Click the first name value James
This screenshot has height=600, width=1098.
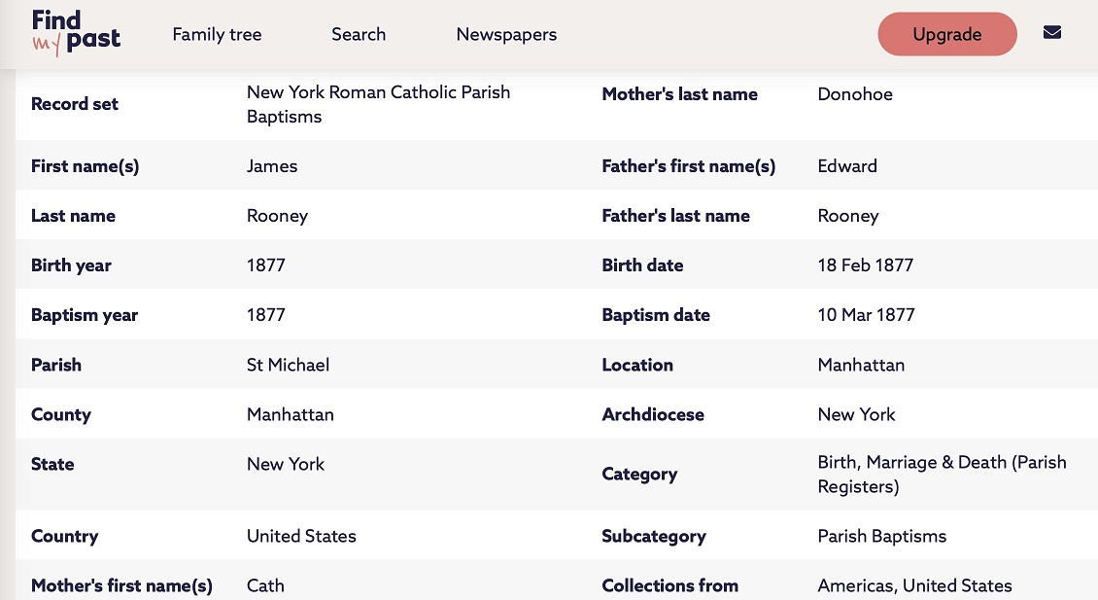[272, 166]
